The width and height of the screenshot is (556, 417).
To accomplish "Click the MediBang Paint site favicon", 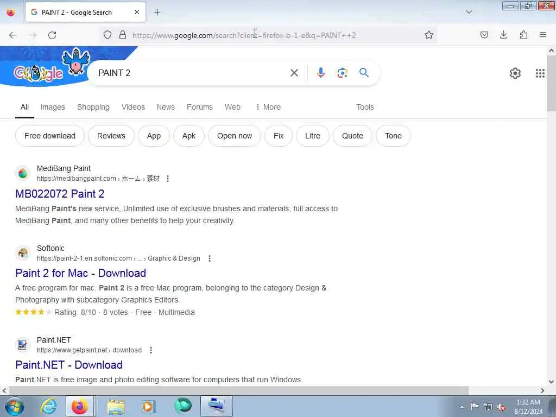I will tap(23, 173).
